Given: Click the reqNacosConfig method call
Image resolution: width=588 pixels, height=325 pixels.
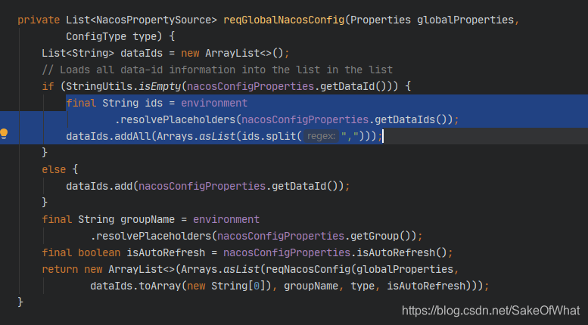Looking at the screenshot, I should [308, 269].
